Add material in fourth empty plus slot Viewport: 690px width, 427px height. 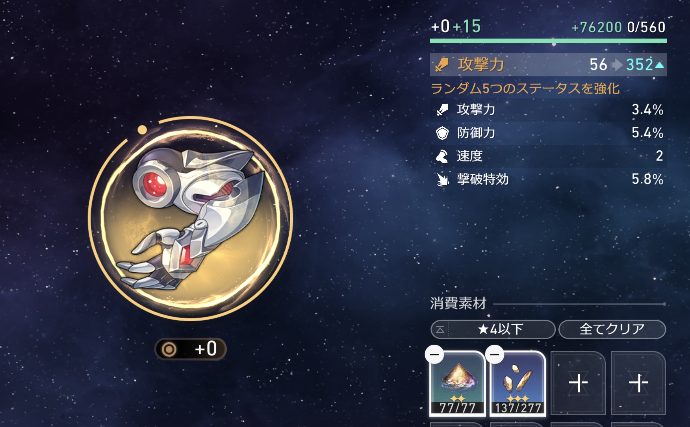coord(638,383)
